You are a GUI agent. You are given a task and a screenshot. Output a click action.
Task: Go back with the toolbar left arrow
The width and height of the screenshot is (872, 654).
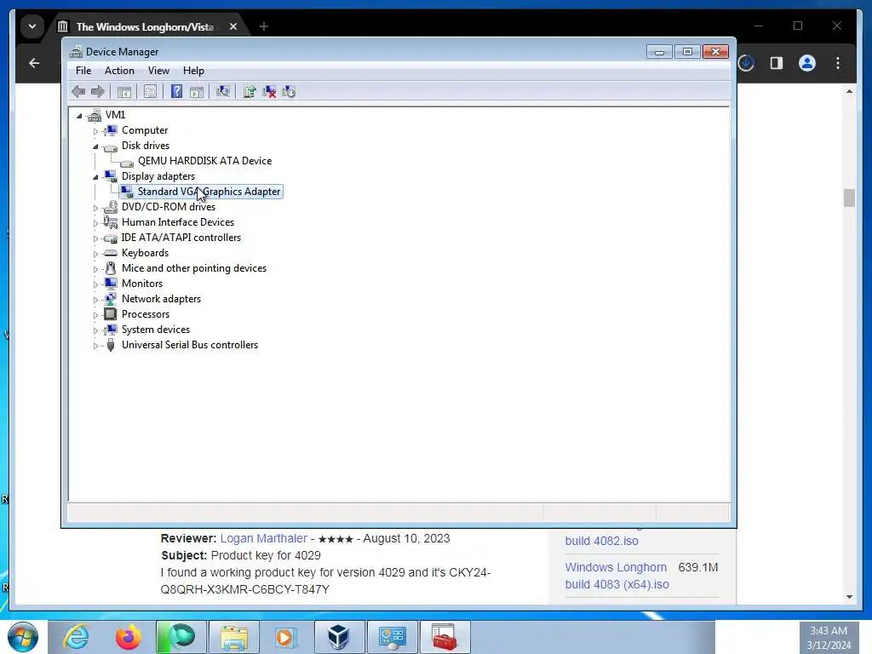click(78, 91)
